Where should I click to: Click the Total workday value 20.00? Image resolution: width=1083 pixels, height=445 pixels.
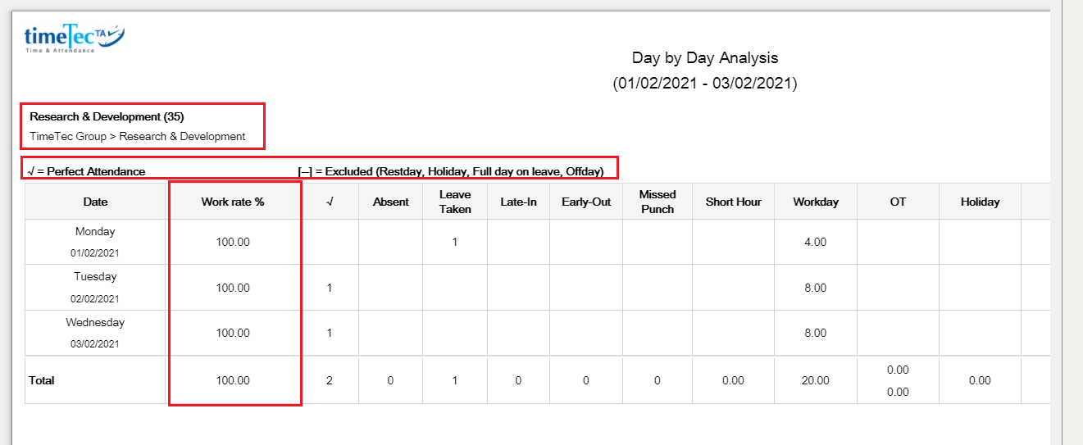pyautogui.click(x=816, y=380)
